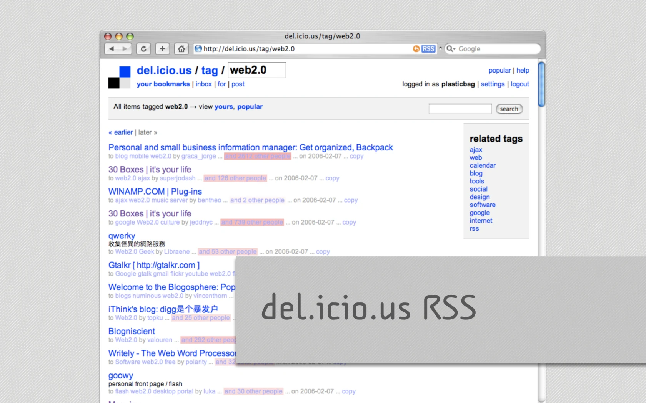646x403 pixels.
Task: Click 'and 25 other people' link
Action: [x=201, y=318]
